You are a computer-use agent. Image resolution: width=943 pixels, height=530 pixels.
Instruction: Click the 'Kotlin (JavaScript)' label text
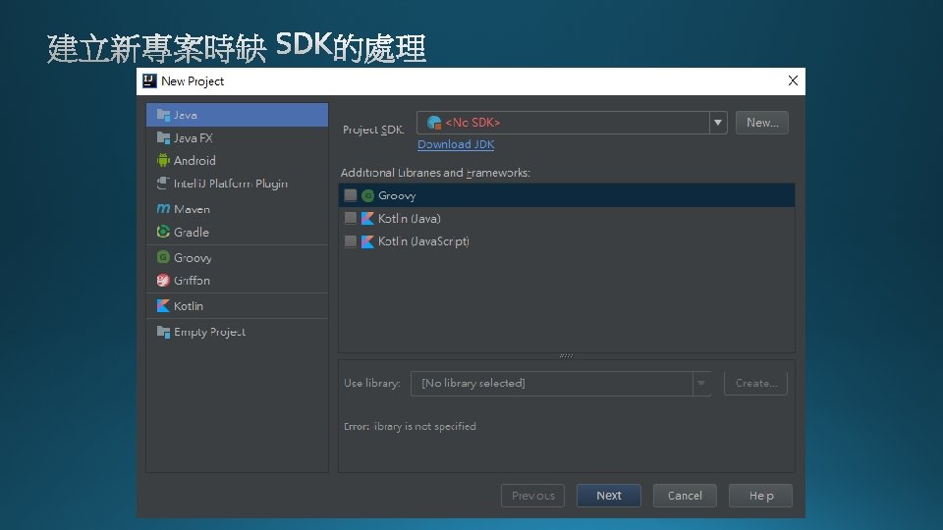pos(423,241)
